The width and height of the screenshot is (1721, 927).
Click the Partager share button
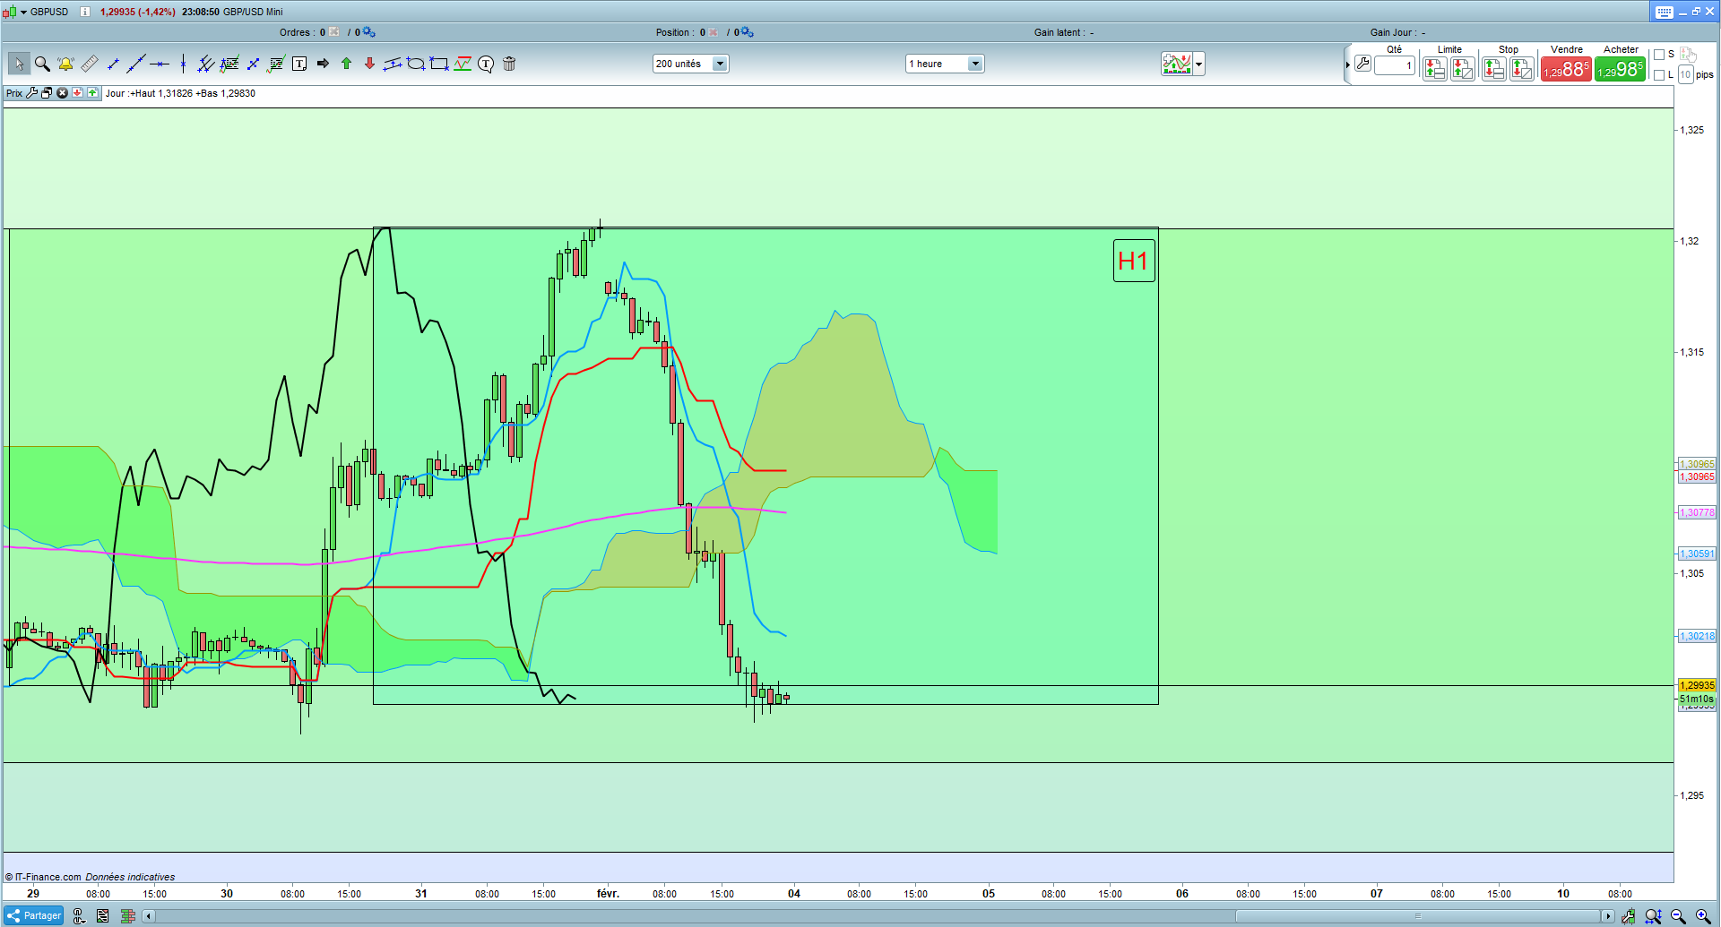click(34, 915)
